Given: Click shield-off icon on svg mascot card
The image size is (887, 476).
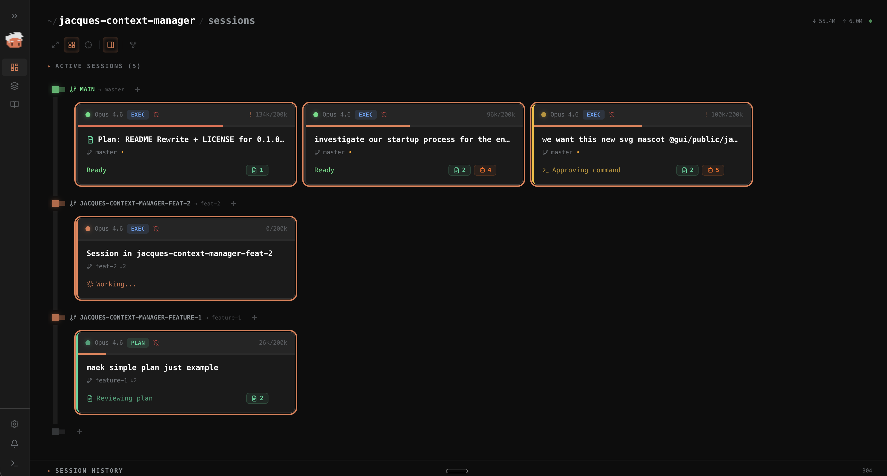Looking at the screenshot, I should pos(612,115).
